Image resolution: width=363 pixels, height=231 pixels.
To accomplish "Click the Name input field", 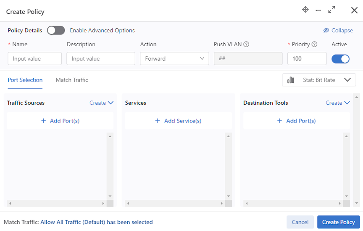I will (35, 58).
